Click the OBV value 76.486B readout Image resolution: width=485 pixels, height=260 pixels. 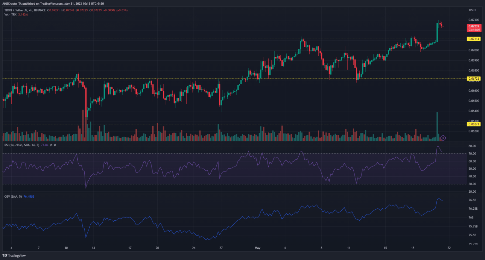tap(29, 197)
